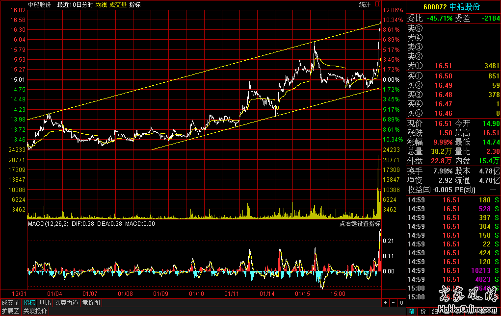Click the 买④ price 16.47
Image resolution: width=501 pixels, height=316 pixels.
coord(444,104)
